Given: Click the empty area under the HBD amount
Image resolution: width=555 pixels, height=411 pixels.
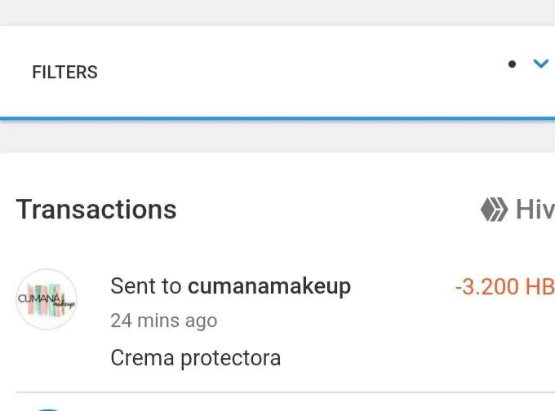Looking at the screenshot, I should pyautogui.click(x=503, y=339).
